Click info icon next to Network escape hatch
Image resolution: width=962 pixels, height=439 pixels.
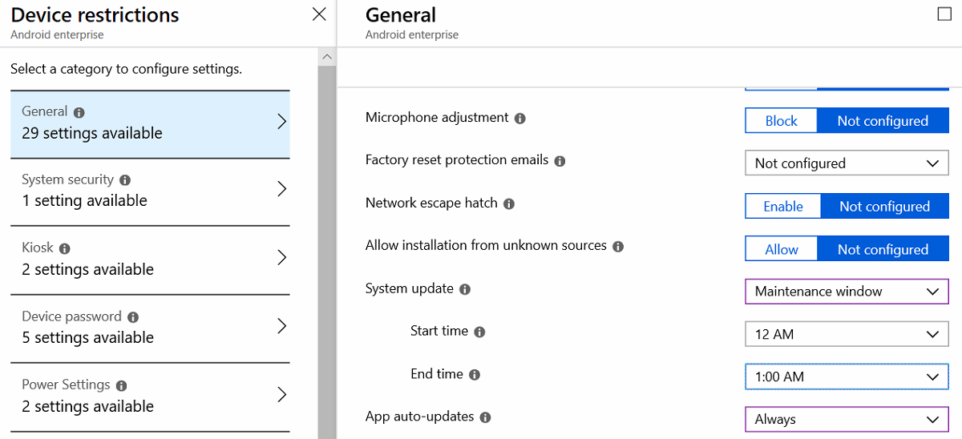point(509,204)
